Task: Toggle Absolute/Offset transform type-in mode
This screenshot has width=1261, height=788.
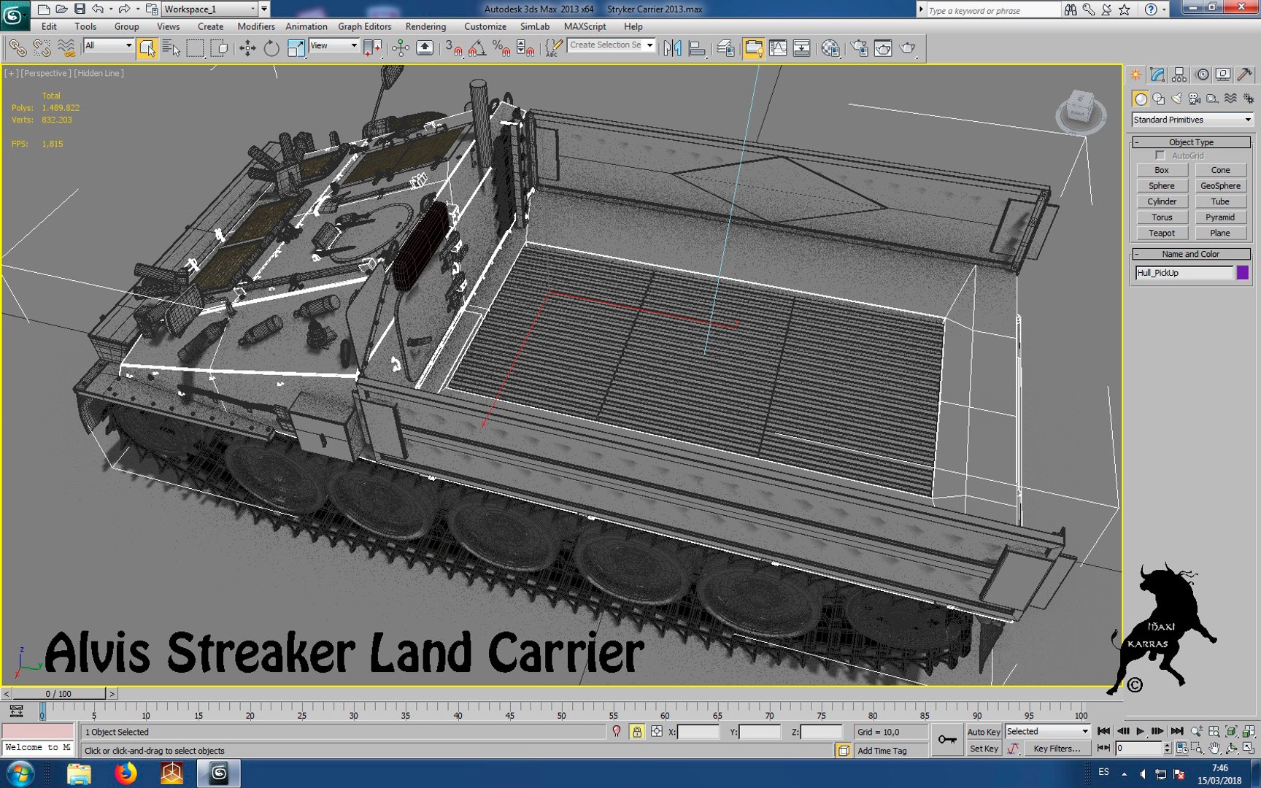Action: 657,731
